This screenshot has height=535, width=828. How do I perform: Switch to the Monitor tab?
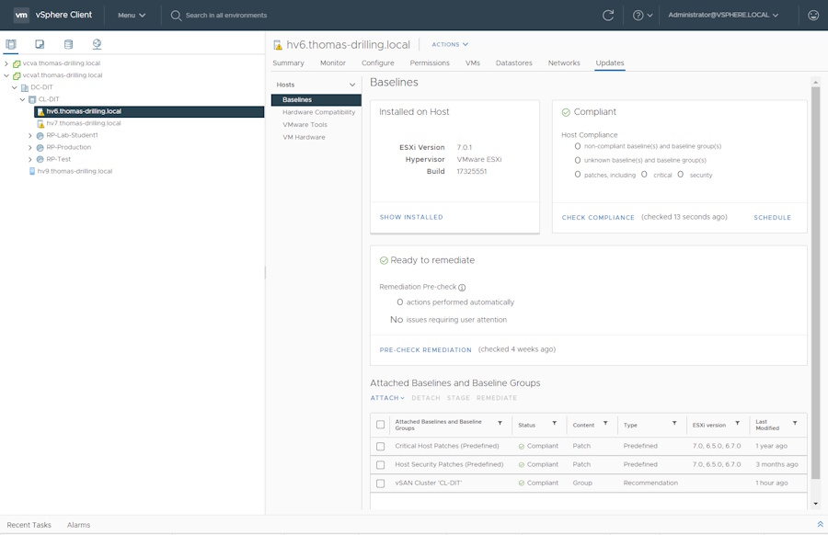[333, 63]
